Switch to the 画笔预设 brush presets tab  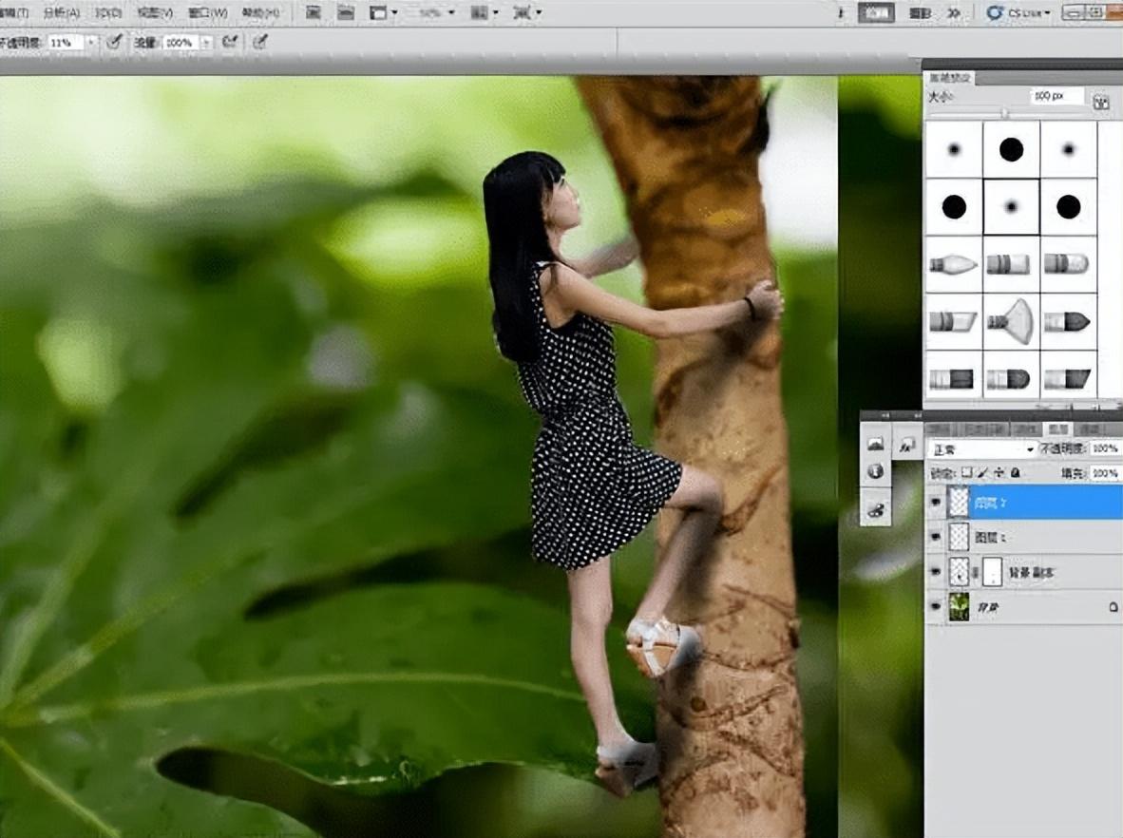click(x=950, y=77)
